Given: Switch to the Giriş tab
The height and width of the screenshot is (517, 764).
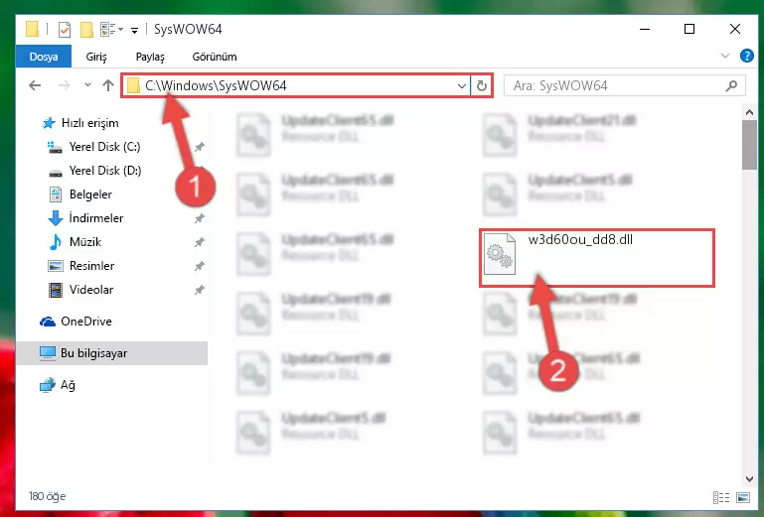Looking at the screenshot, I should 96,57.
